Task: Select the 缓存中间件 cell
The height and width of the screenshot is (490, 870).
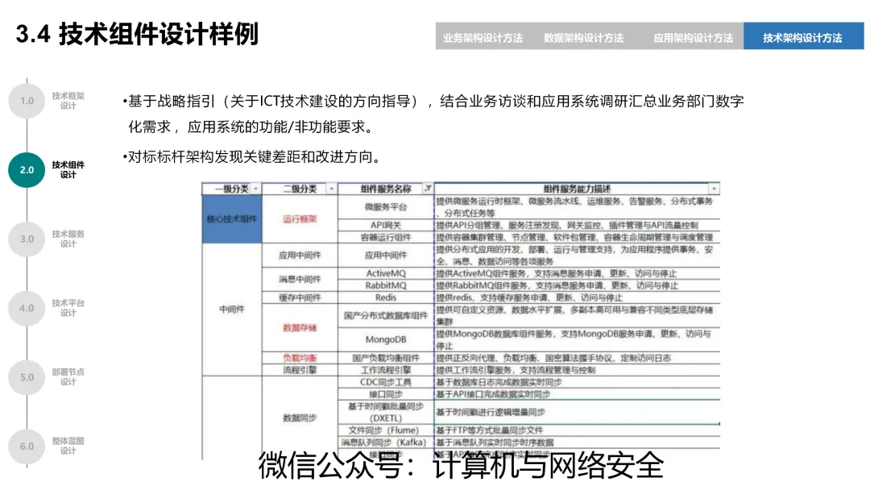Action: [x=300, y=297]
